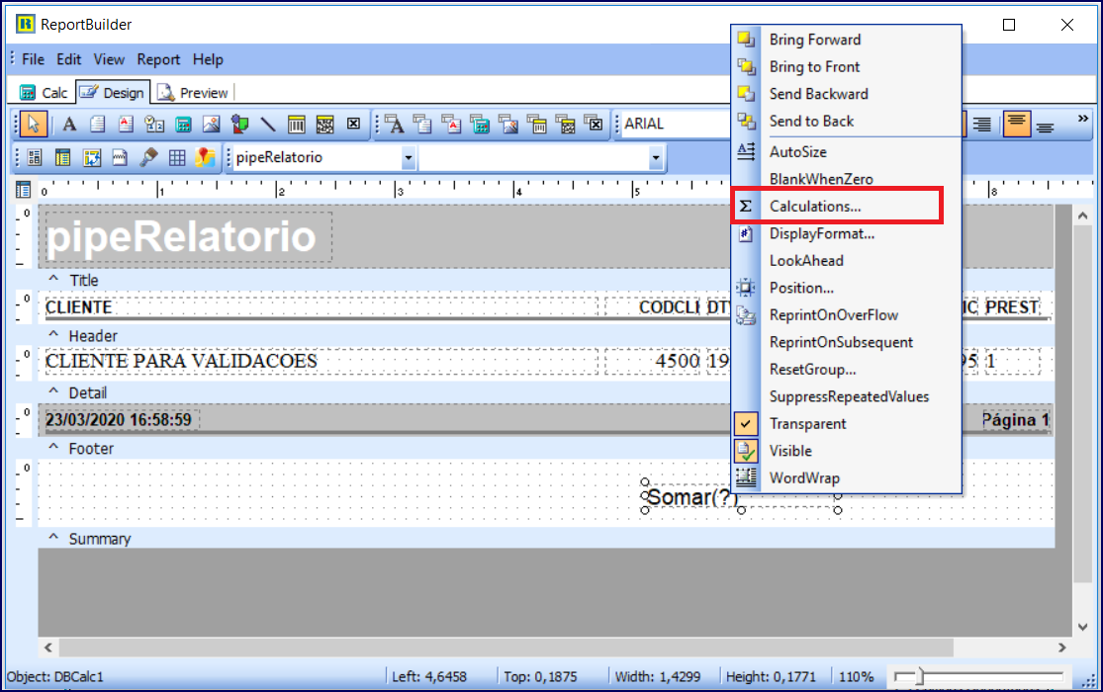Click the horizontal scrollbar thumb

tap(506, 647)
